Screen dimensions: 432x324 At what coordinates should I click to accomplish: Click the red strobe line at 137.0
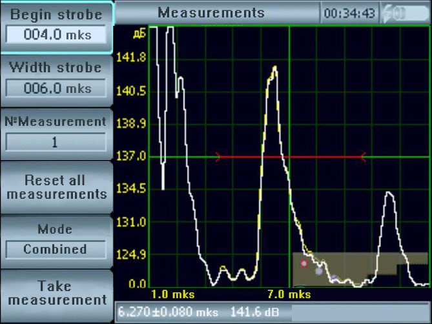(291, 156)
